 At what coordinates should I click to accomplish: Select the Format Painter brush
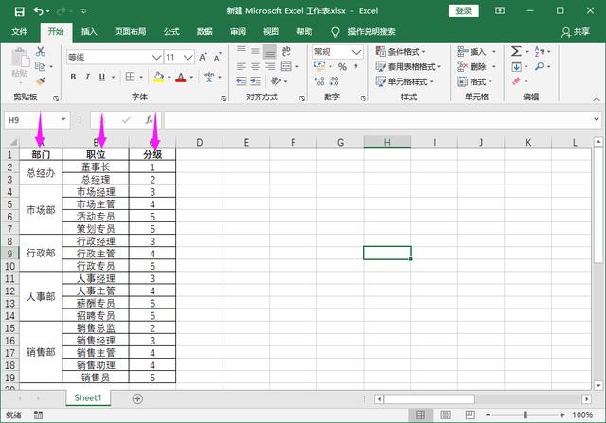coord(40,81)
